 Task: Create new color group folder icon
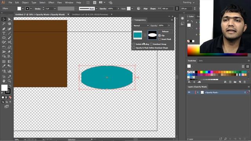pos(235,82)
